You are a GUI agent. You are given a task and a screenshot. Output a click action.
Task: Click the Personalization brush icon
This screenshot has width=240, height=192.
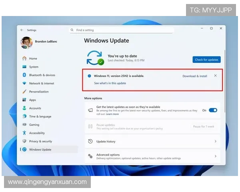(24, 92)
